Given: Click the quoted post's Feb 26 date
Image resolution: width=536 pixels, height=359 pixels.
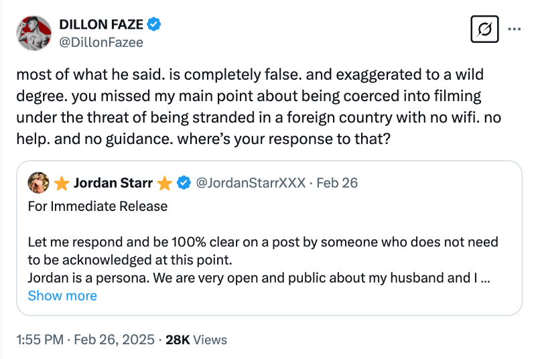Looking at the screenshot, I should 336,182.
